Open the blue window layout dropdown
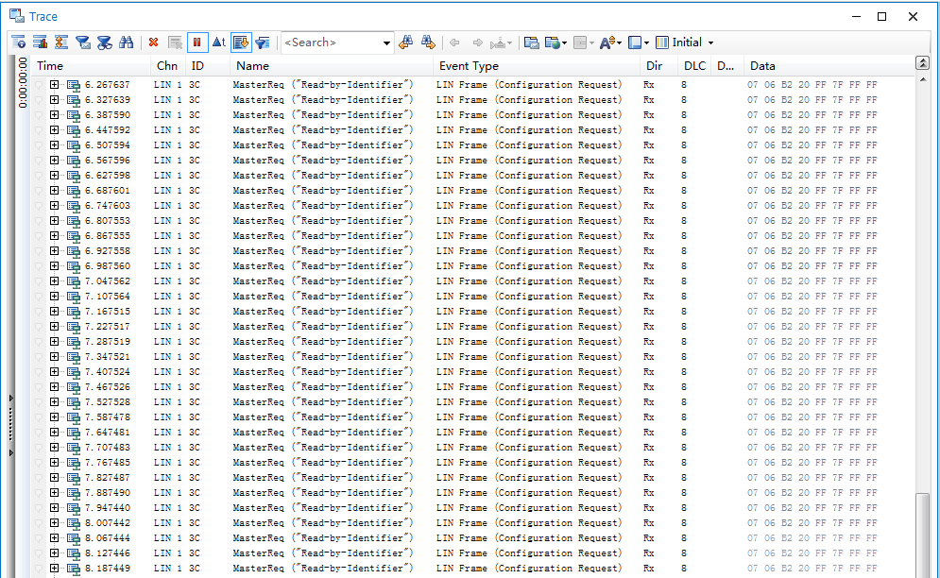Screen dimensions: 940x578 pyautogui.click(x=638, y=42)
